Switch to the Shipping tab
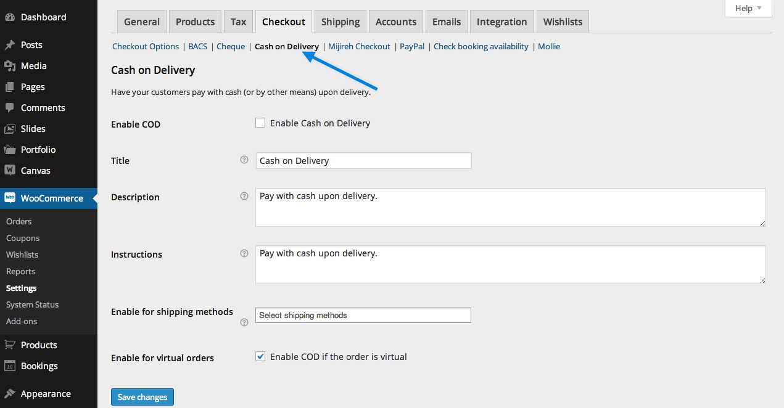784x408 pixels. click(x=340, y=21)
